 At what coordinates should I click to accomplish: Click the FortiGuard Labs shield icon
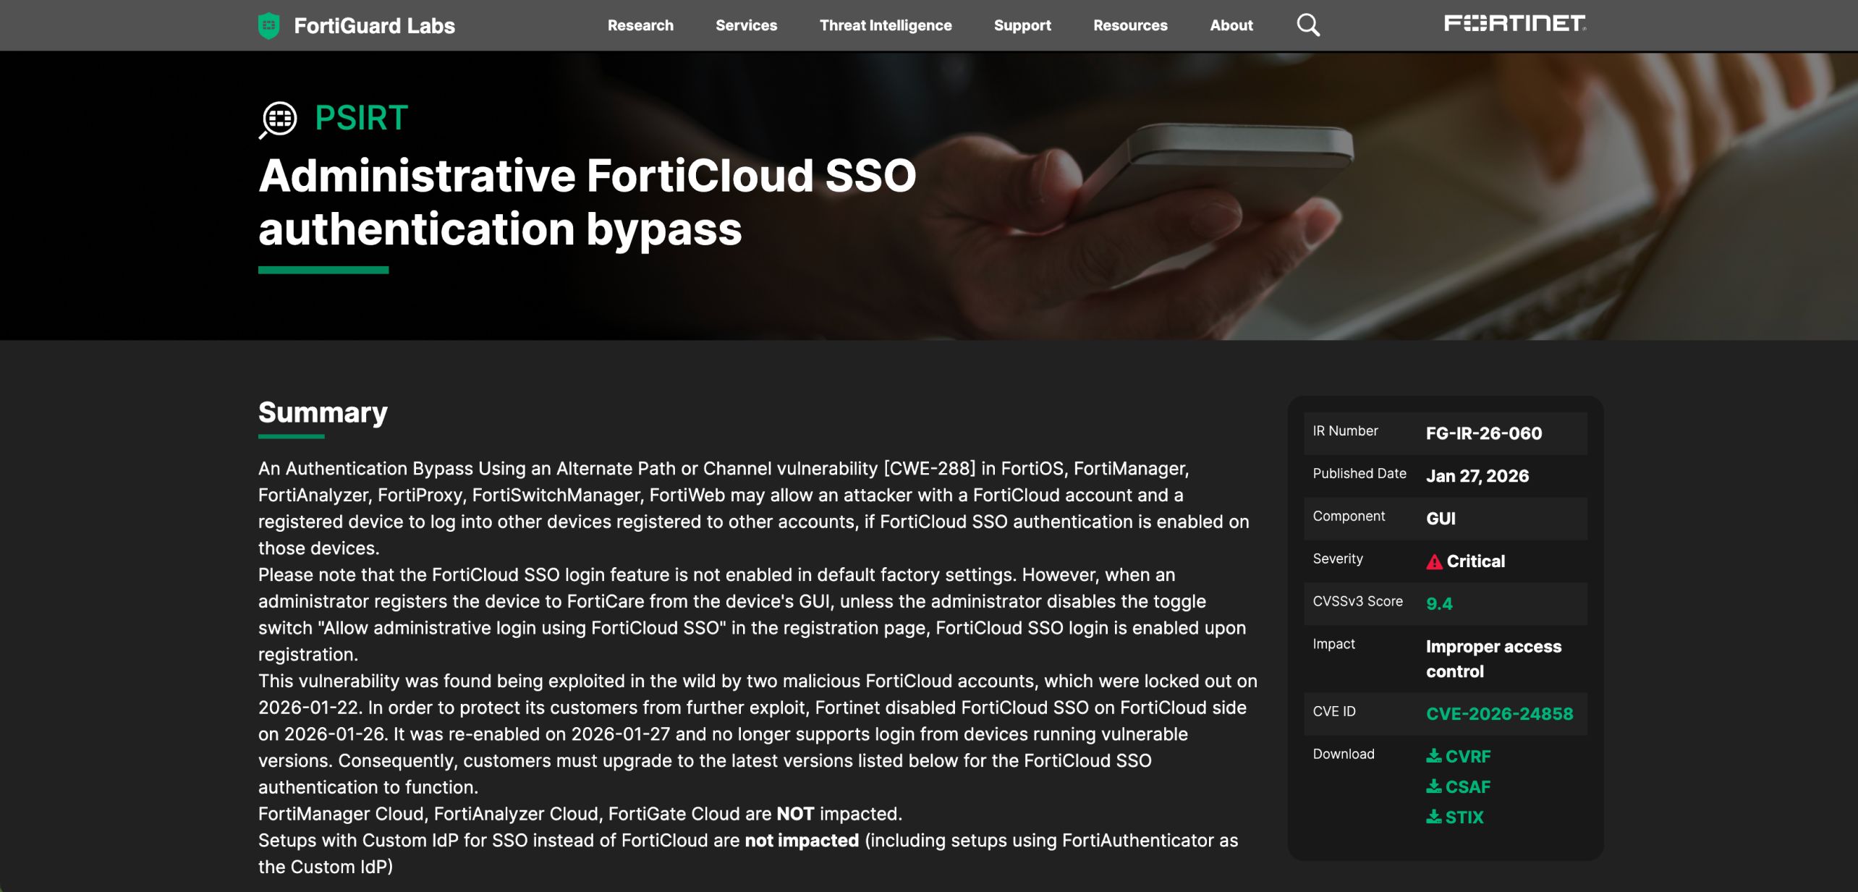pos(268,25)
